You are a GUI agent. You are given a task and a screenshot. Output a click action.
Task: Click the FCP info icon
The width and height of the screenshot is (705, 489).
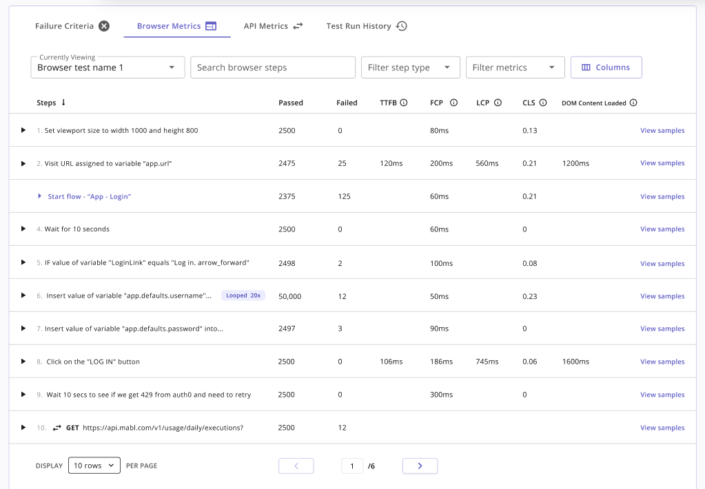coord(453,103)
